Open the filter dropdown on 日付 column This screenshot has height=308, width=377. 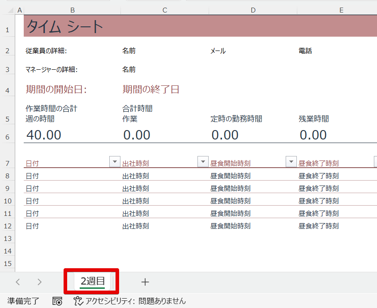click(115, 162)
